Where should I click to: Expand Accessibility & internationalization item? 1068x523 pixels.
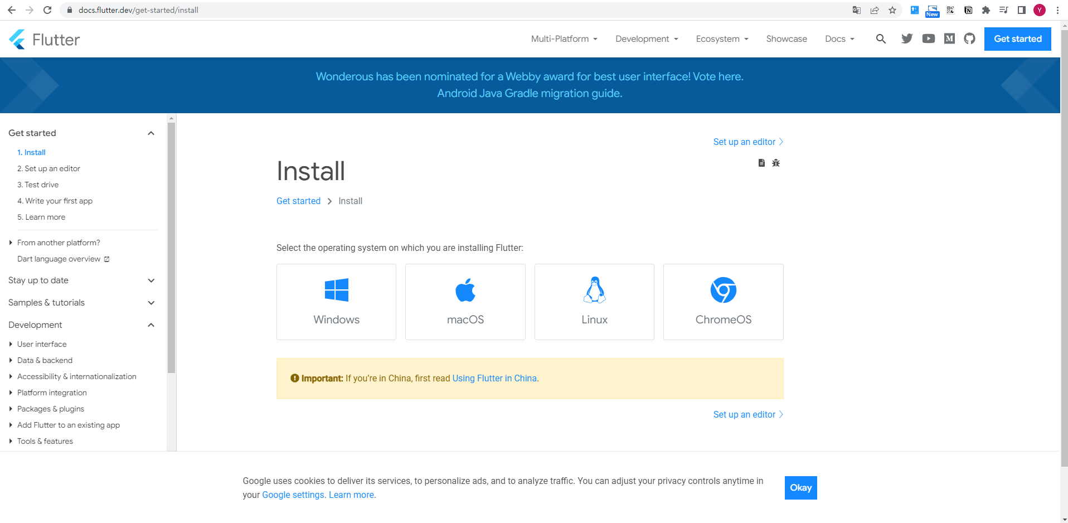[72, 376]
